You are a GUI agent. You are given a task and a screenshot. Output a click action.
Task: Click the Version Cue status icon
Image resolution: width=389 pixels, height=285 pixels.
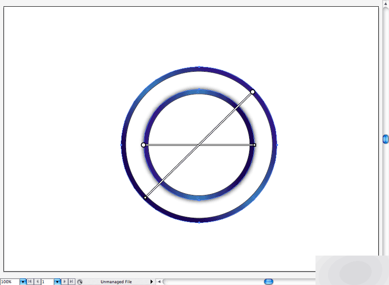(80, 282)
